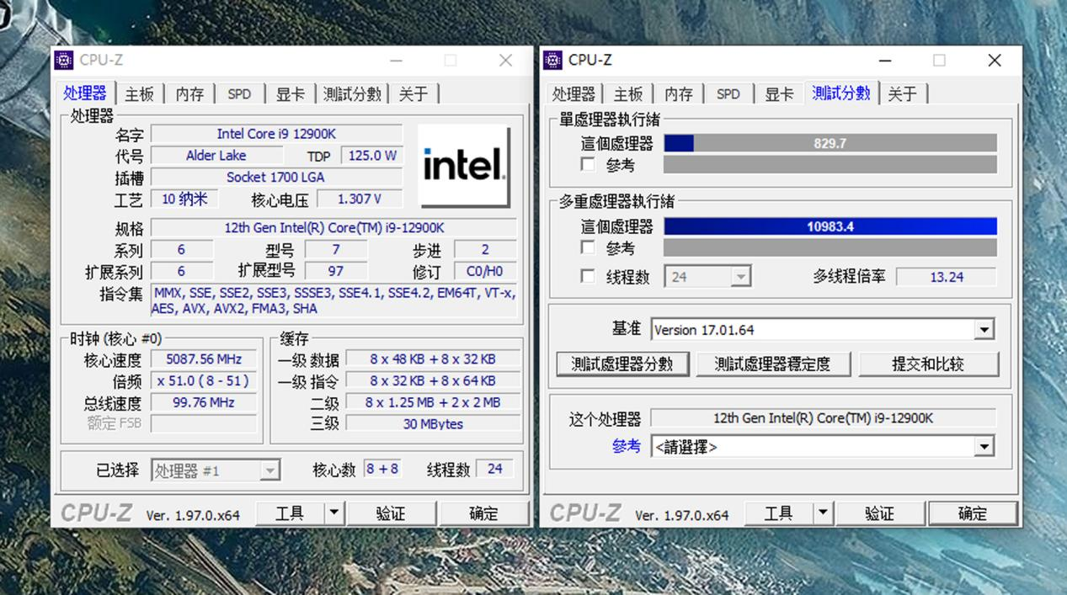
Task: Switch to the SPD tab in the left window
Action: (x=239, y=94)
